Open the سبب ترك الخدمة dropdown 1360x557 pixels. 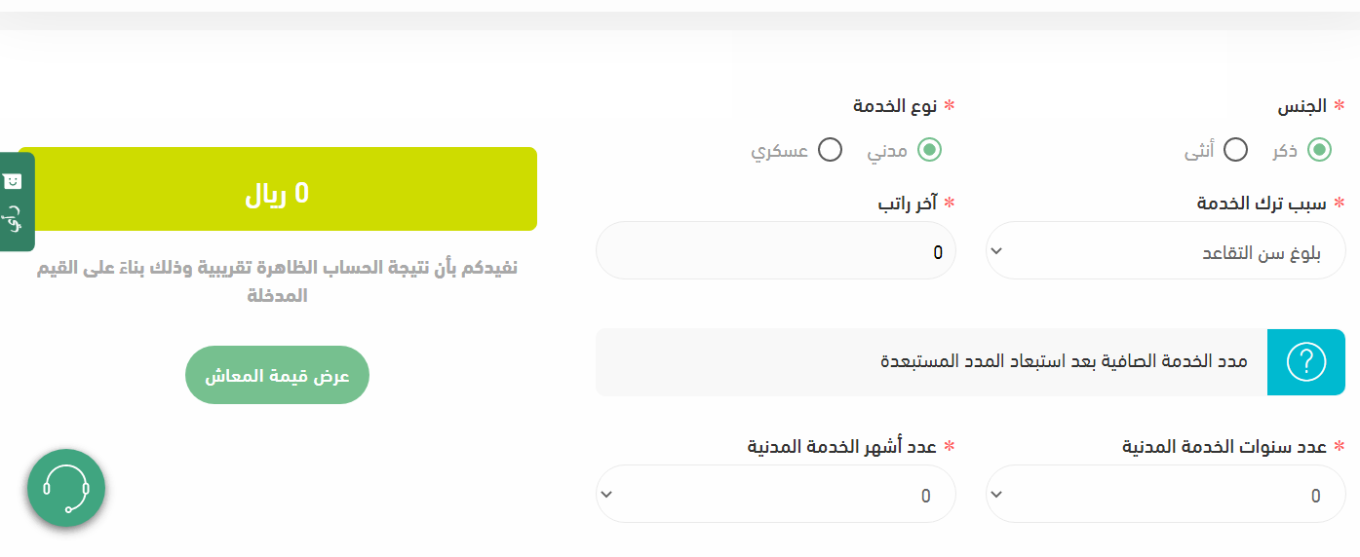point(1165,250)
